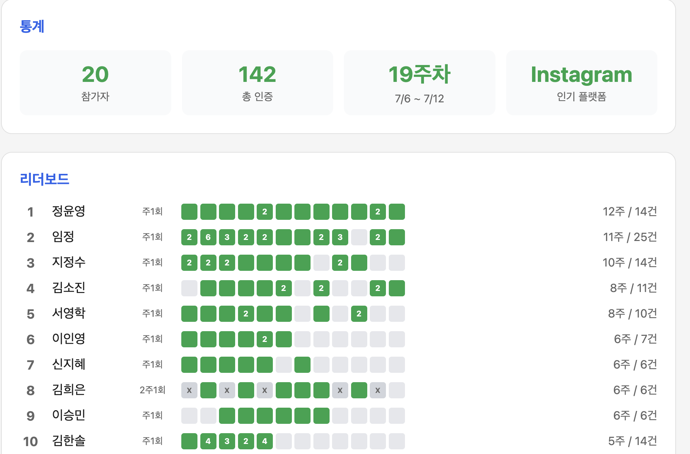Click 김소진's empty first week cell
The image size is (690, 454).
189,288
